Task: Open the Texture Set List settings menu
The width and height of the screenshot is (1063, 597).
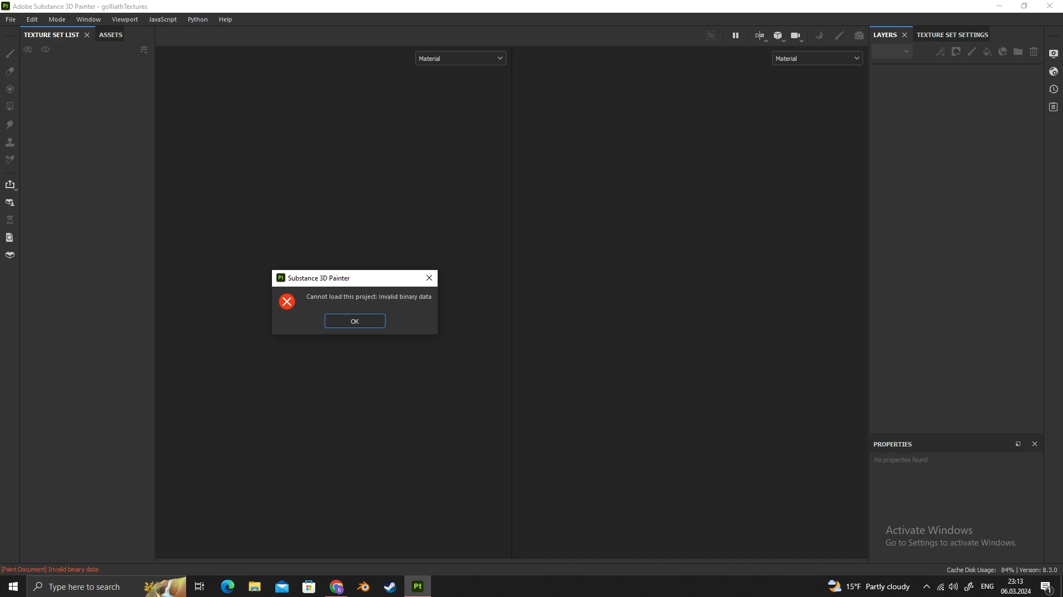Action: tap(144, 50)
